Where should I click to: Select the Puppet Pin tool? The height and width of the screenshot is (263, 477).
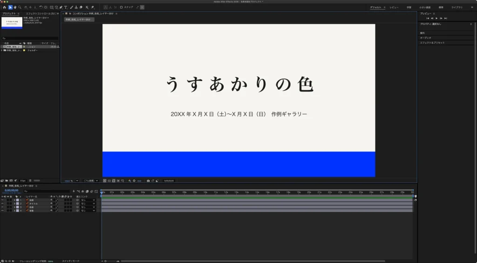93,7
